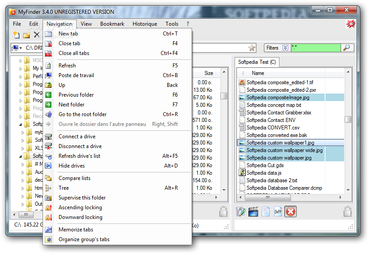Open the Historique menu
The height and width of the screenshot is (254, 369).
(145, 24)
